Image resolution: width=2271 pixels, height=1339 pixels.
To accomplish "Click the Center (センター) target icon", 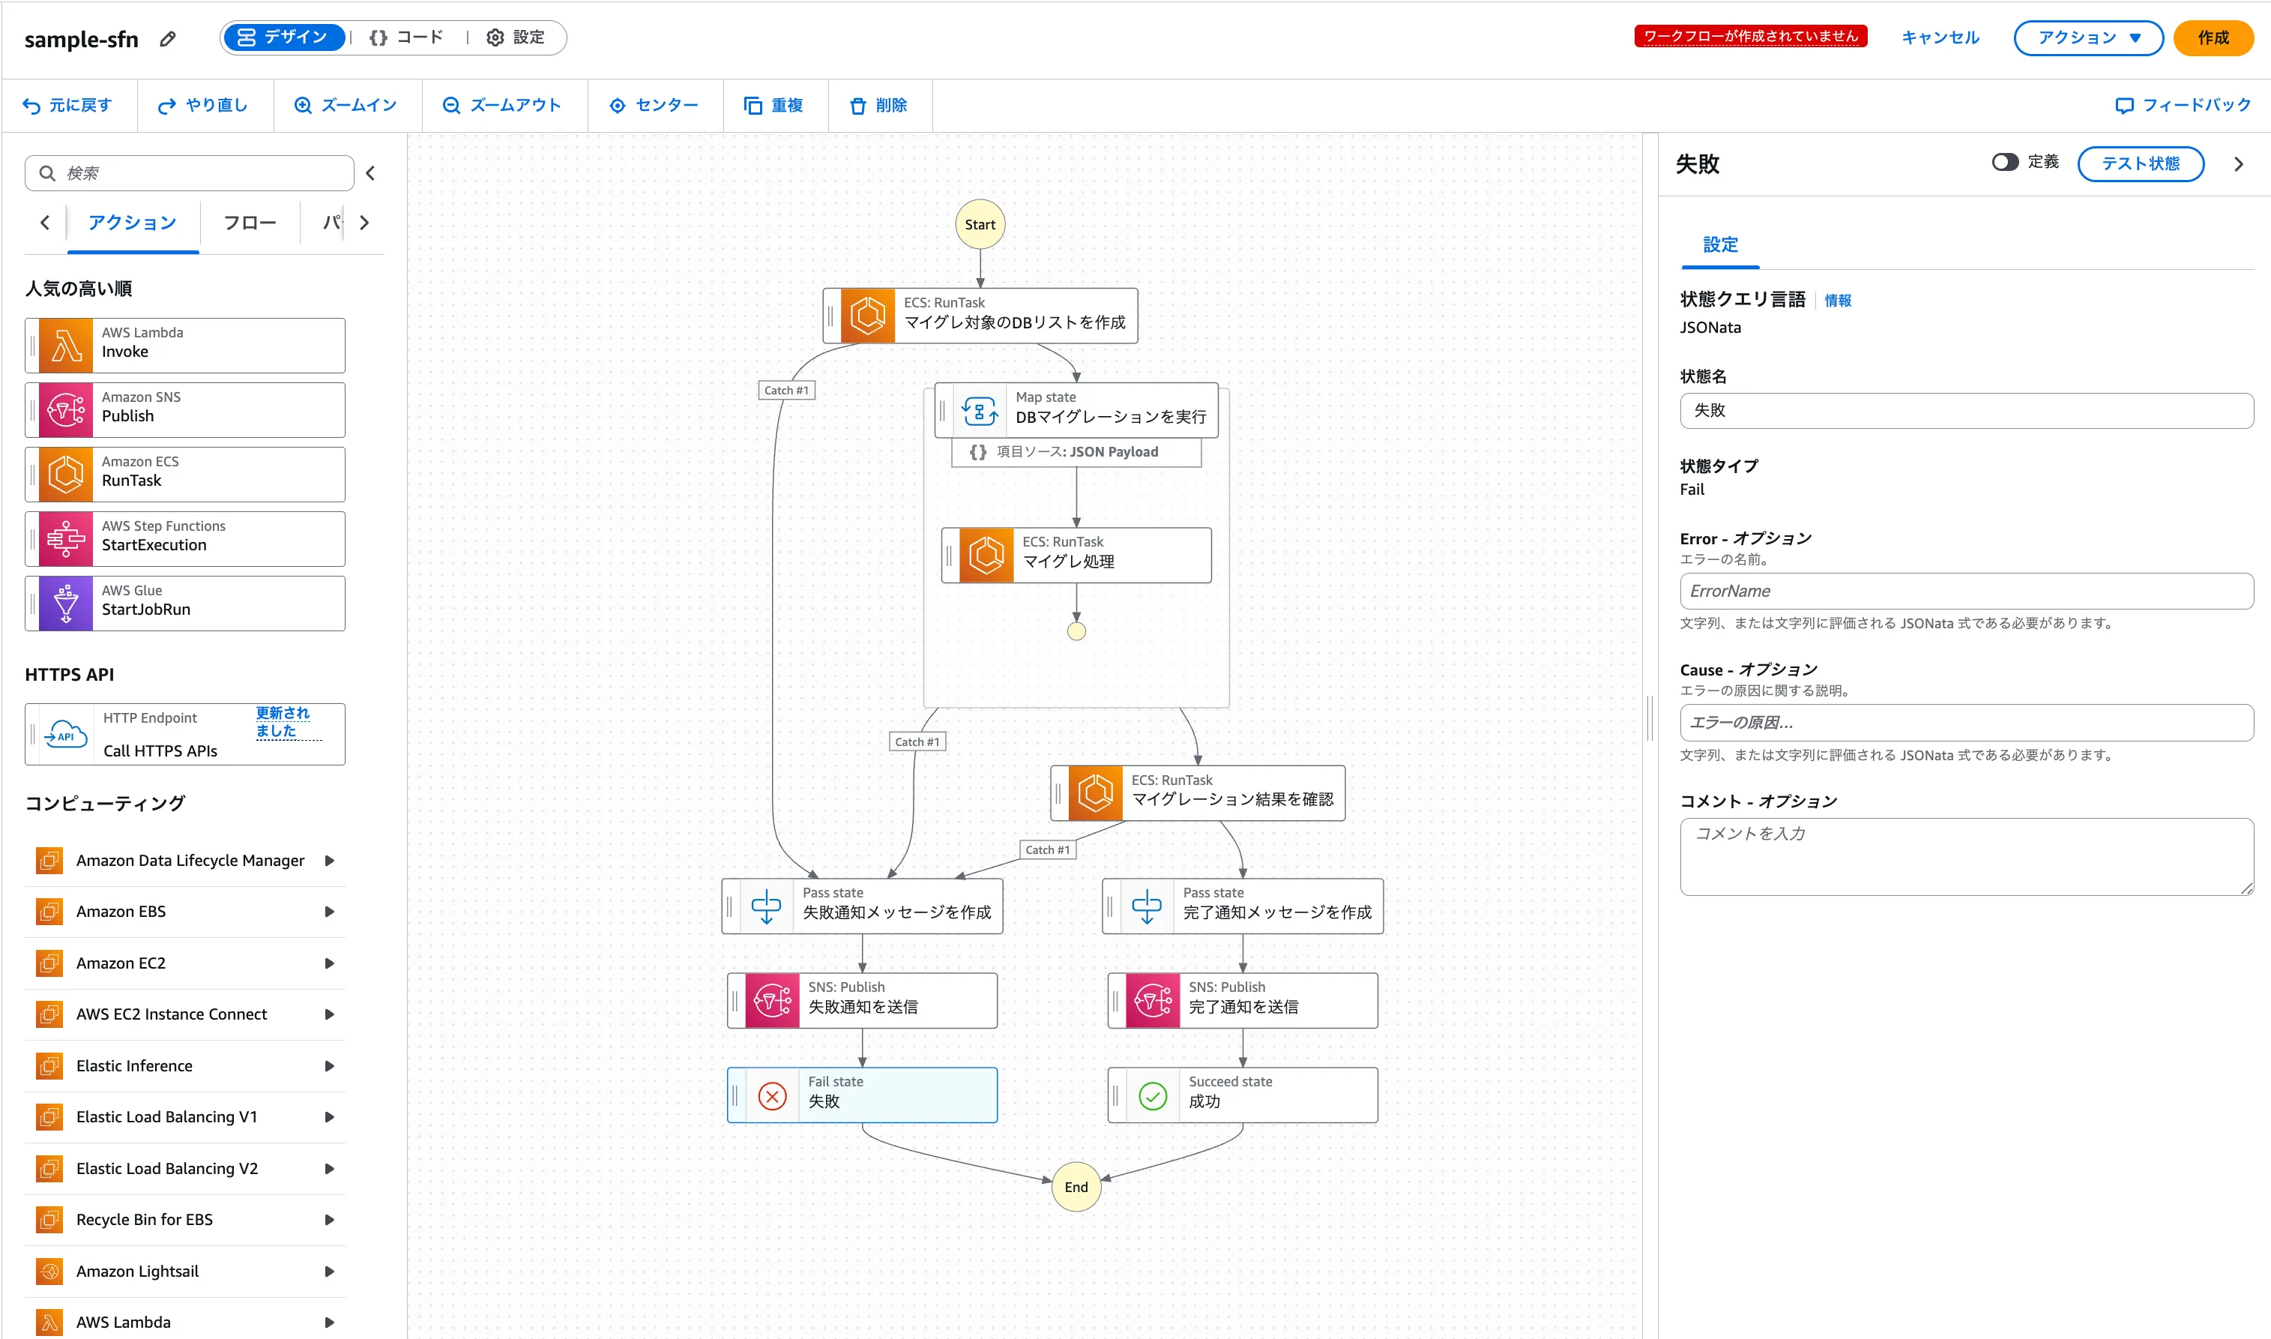I will pyautogui.click(x=618, y=106).
